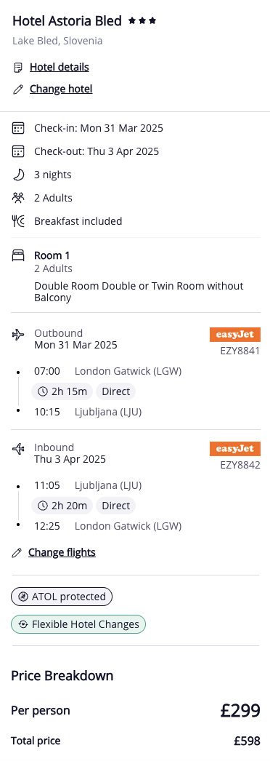Screen dimensions: 270x761
Task: Click the guests icon next to 2 Adults
Action: tap(18, 198)
